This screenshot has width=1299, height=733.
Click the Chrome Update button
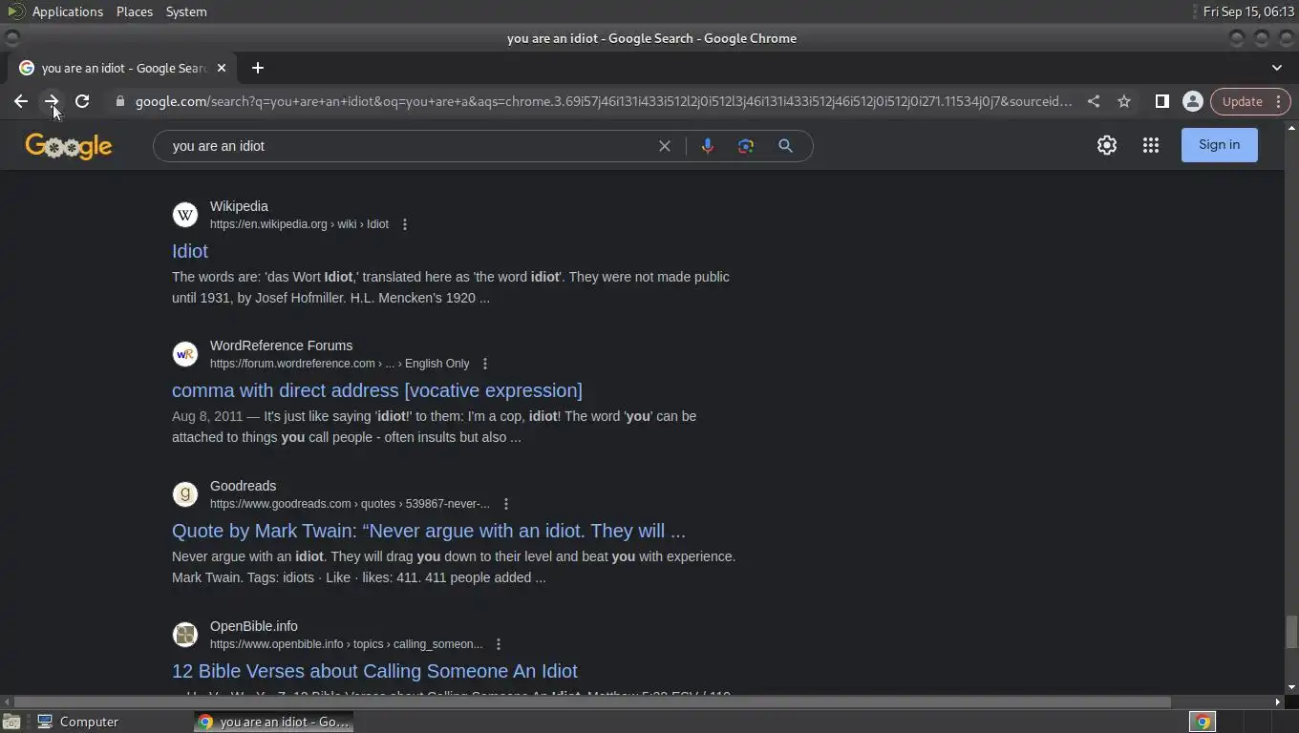tap(1242, 101)
